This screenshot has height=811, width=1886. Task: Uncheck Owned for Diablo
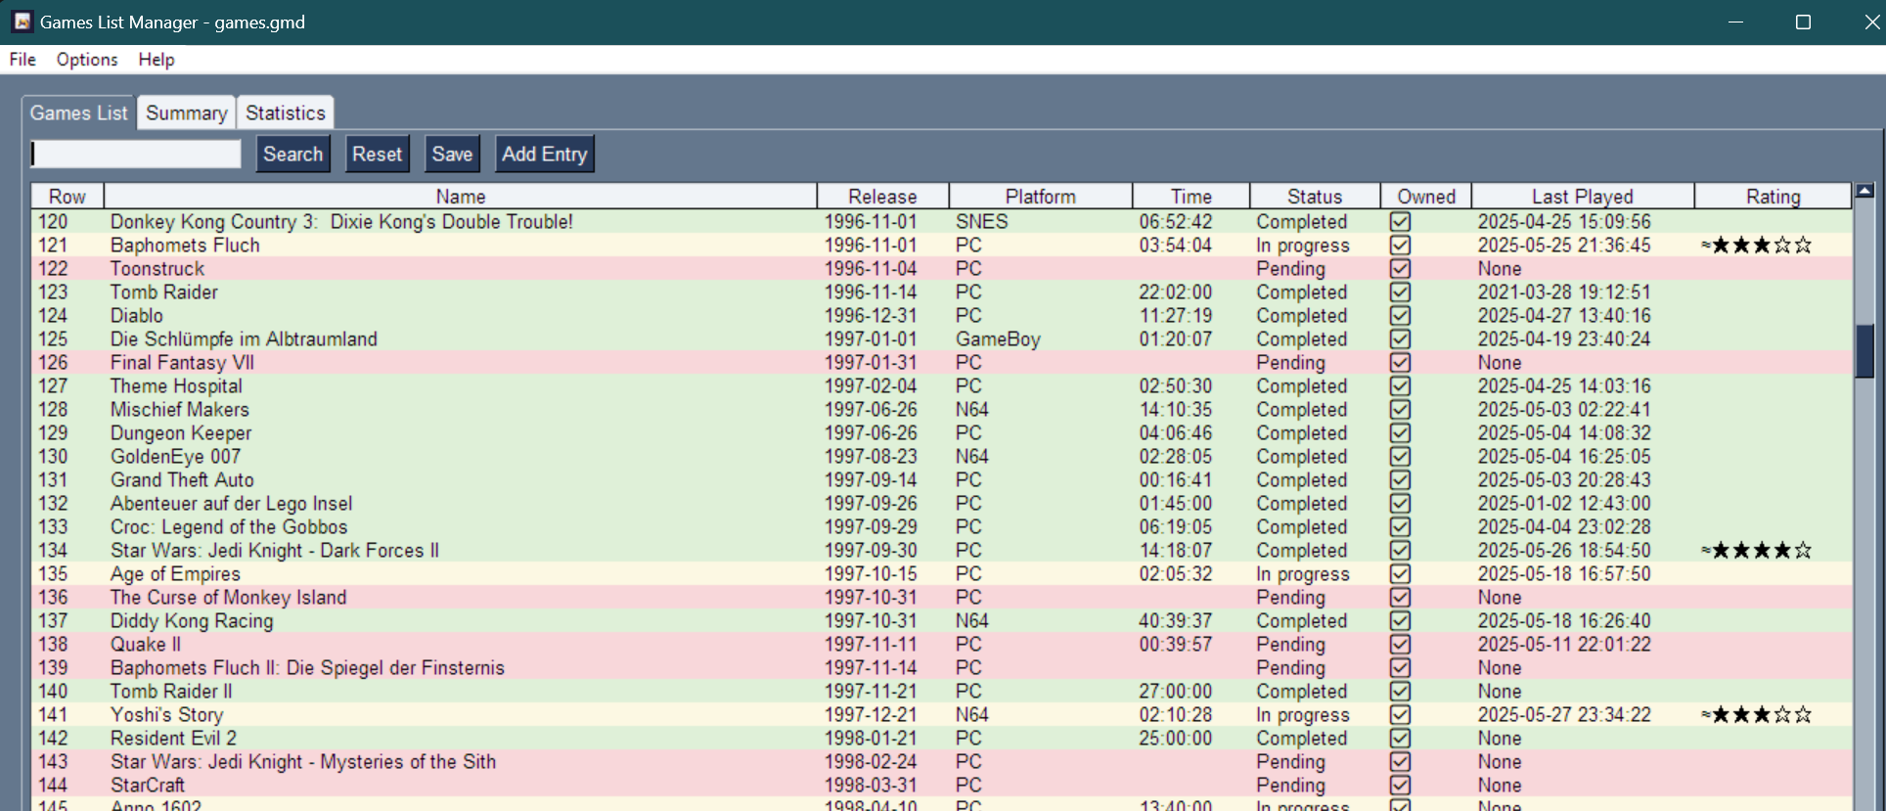click(x=1400, y=316)
